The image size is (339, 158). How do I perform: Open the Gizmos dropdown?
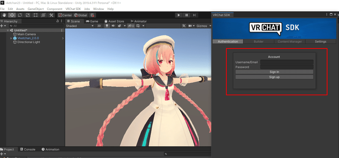[x=204, y=26]
